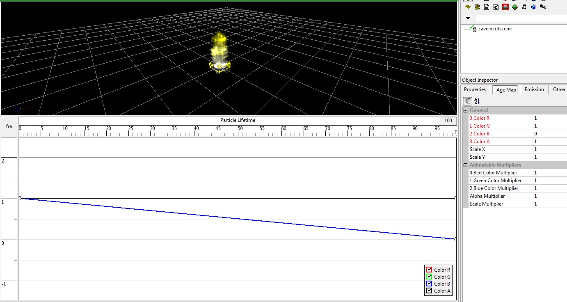This screenshot has width=567, height=302.
Task: Collapse the Animatable Multipliers group
Action: 466,165
